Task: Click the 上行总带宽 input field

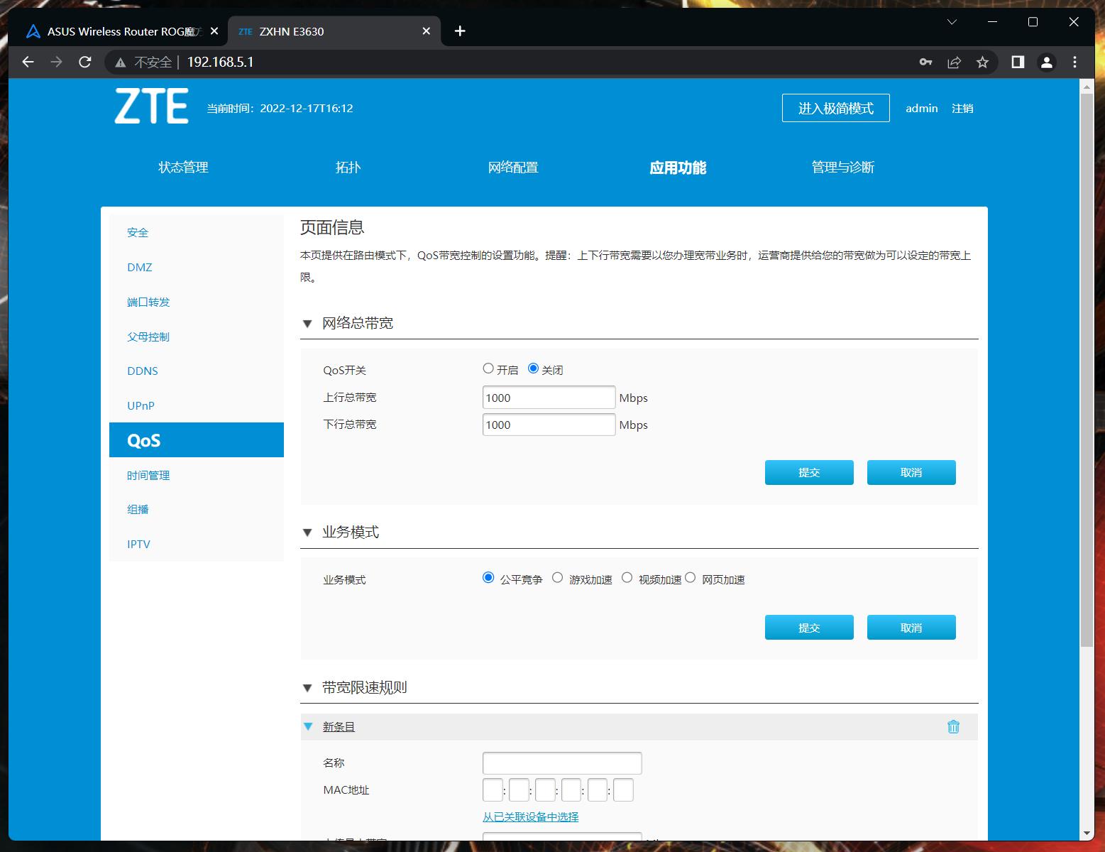Action: pyautogui.click(x=548, y=397)
